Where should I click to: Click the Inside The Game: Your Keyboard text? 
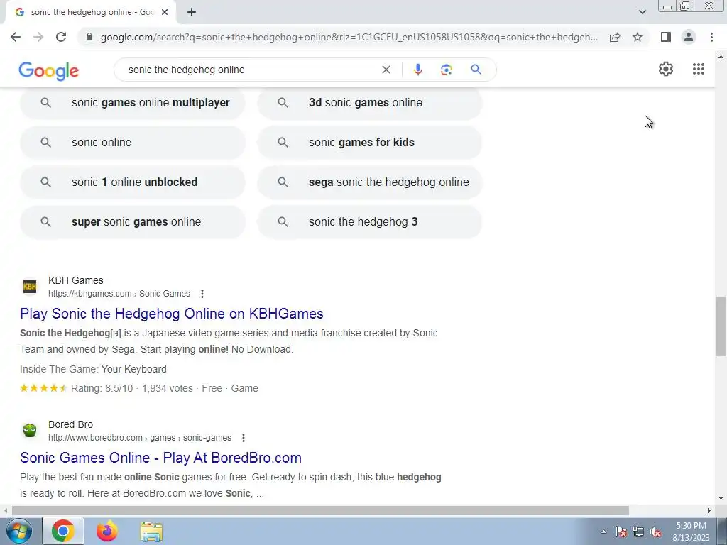coord(93,369)
